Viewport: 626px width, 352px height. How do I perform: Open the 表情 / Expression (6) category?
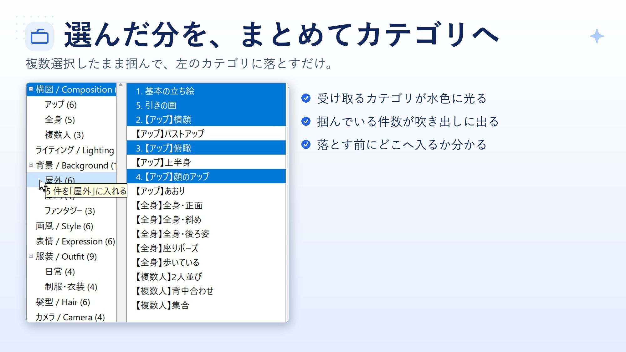pos(75,241)
